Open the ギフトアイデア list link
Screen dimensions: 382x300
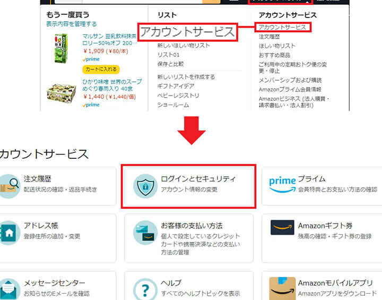click(176, 86)
